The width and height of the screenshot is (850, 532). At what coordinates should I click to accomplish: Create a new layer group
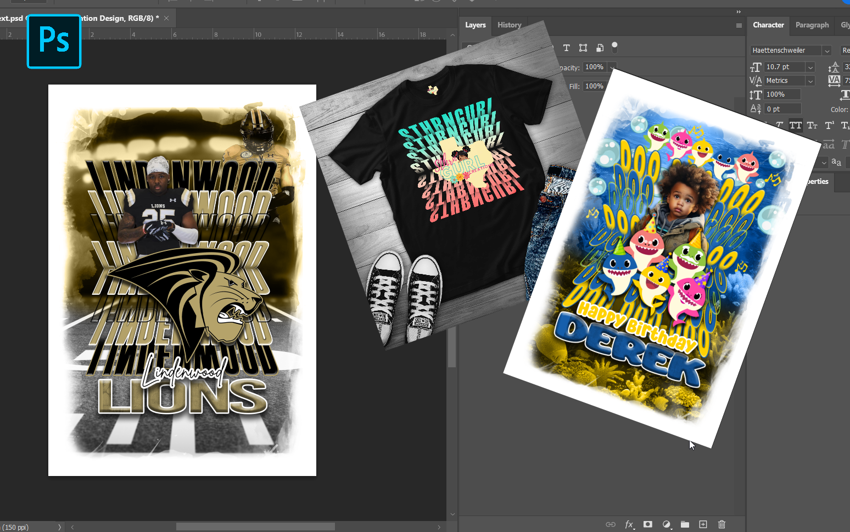click(x=685, y=524)
